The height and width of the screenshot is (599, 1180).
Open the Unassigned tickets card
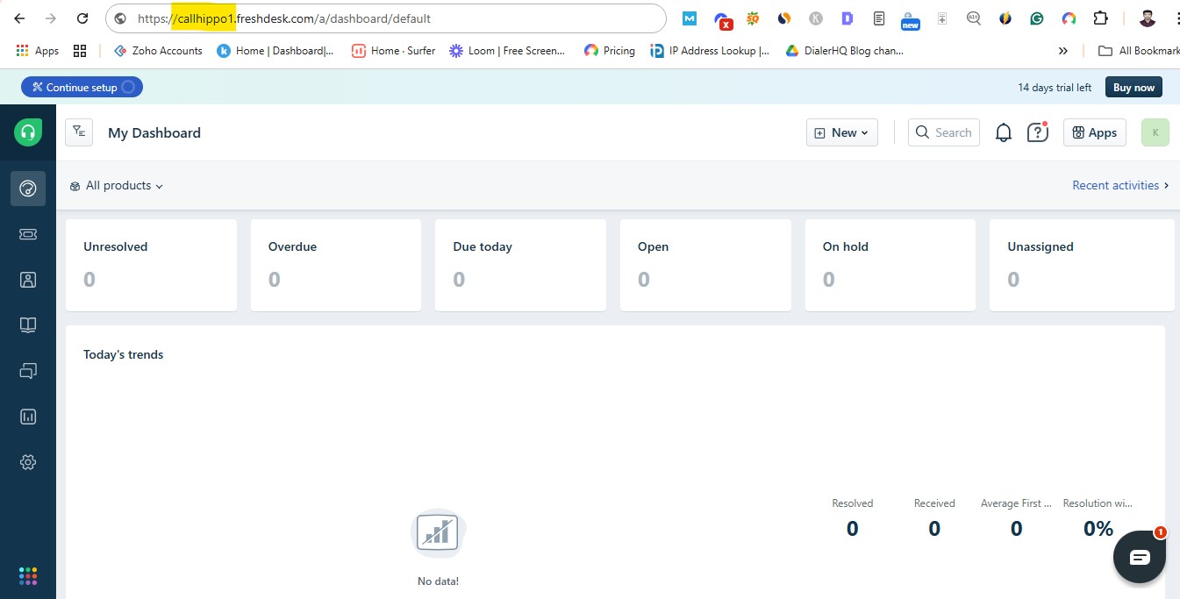tap(1082, 265)
